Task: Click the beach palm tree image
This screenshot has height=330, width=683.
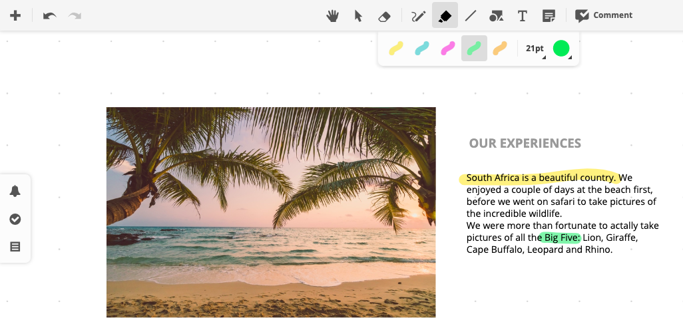Action: click(x=271, y=212)
